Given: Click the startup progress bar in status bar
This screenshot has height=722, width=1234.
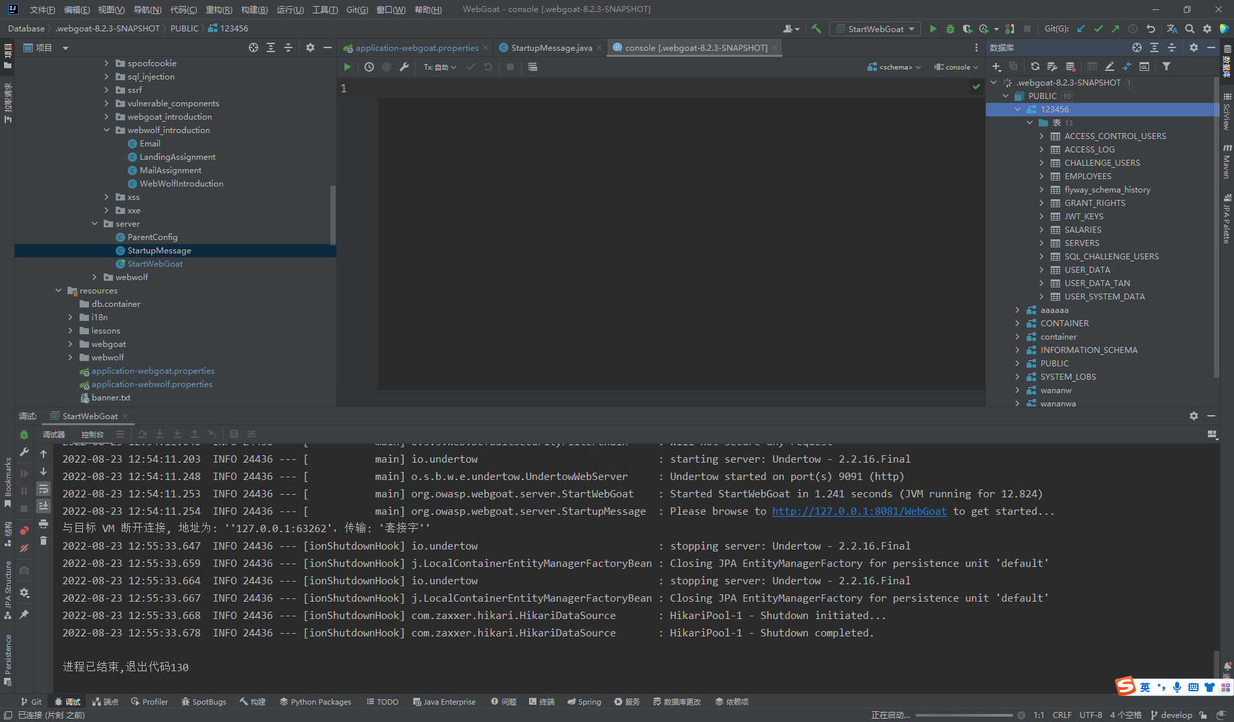Looking at the screenshot, I should tap(964, 715).
